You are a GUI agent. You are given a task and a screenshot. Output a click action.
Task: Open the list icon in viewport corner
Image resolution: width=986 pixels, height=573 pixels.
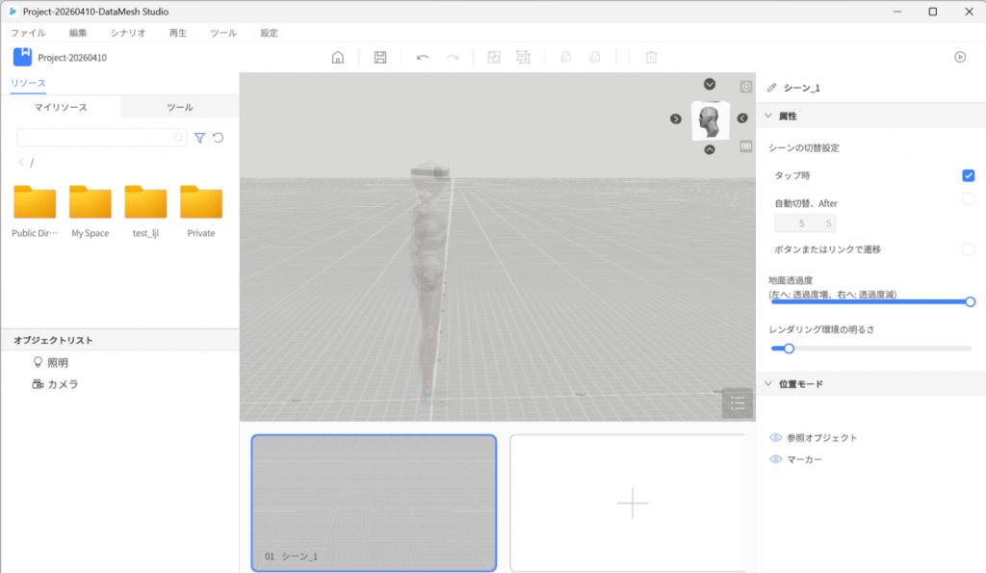[x=737, y=404]
